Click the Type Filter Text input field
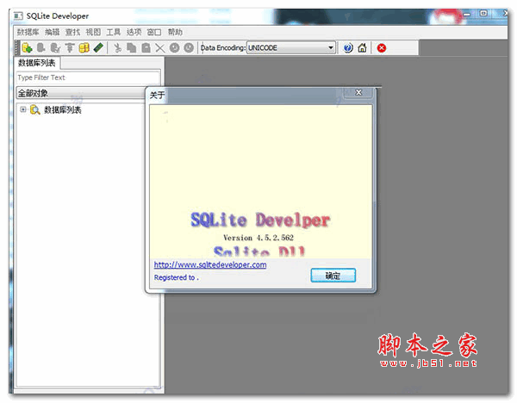 coord(88,77)
